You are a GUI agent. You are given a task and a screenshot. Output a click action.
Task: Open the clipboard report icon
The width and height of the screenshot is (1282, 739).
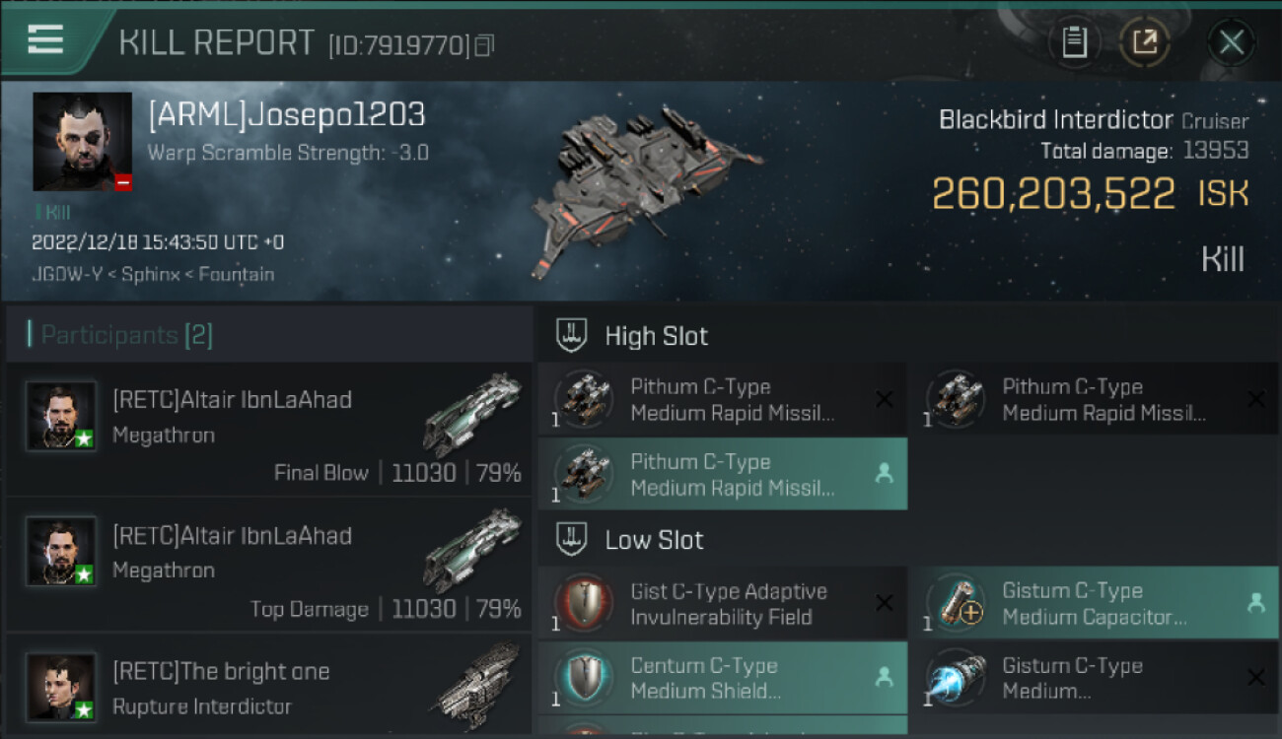(x=1074, y=42)
